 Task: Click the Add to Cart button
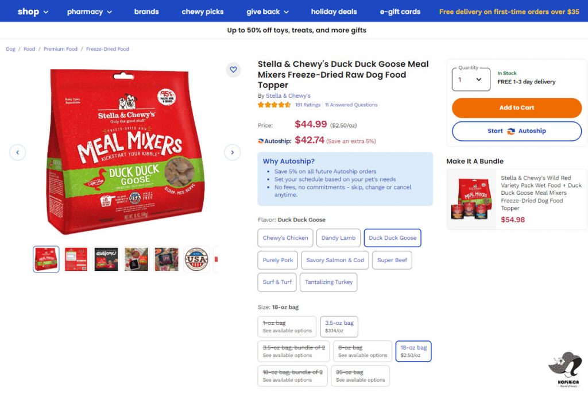[516, 108]
